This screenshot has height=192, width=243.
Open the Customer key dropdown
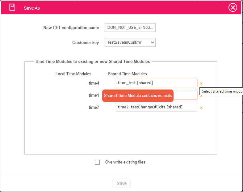tap(130, 42)
